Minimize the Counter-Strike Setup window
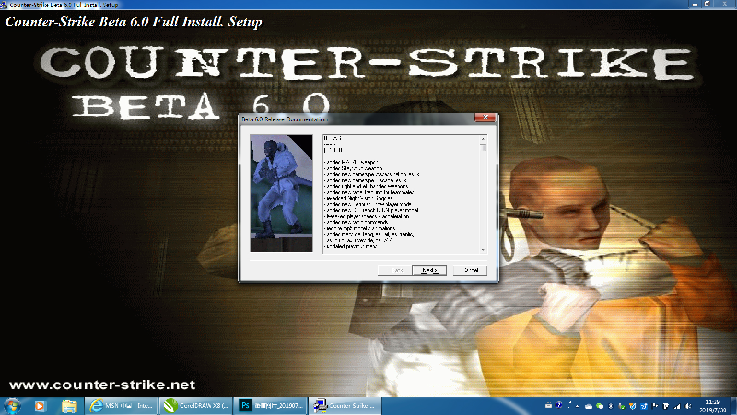The width and height of the screenshot is (737, 415). click(695, 4)
